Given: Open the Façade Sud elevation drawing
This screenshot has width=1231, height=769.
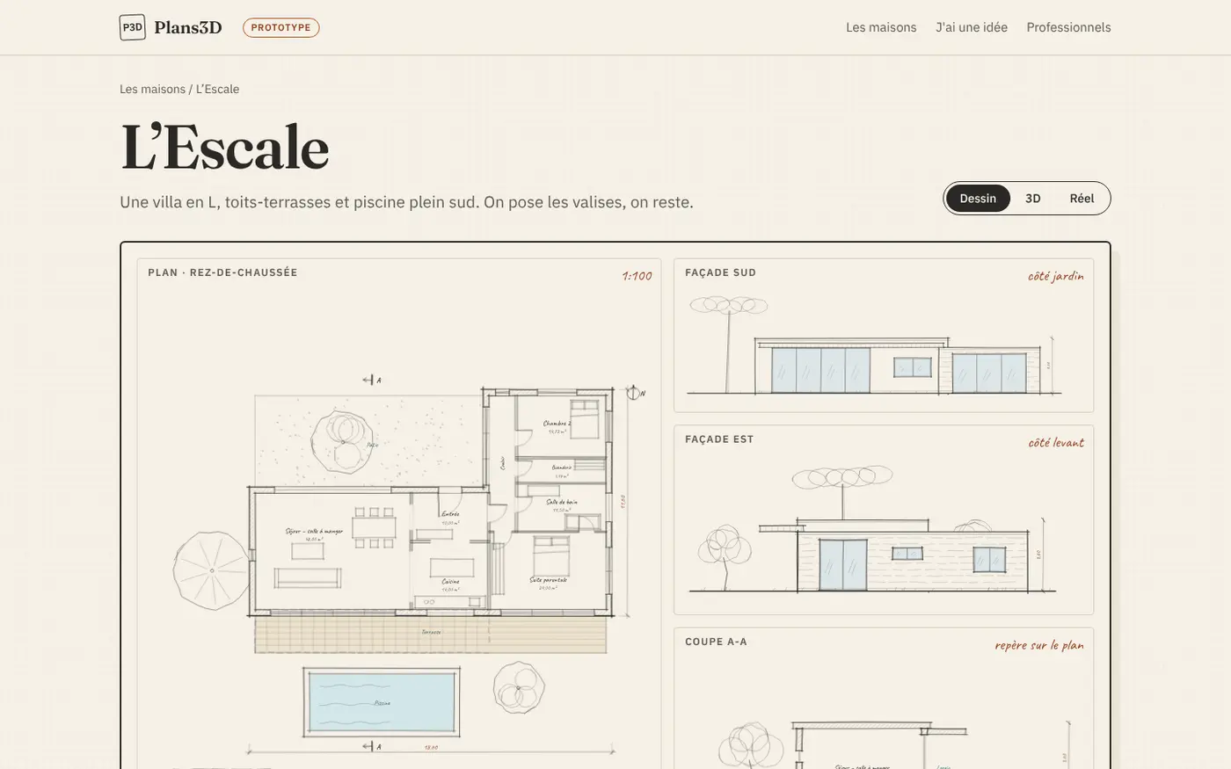Looking at the screenshot, I should point(884,335).
